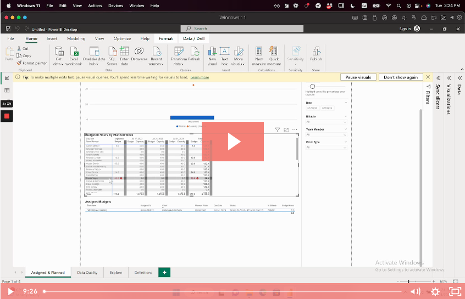This screenshot has height=299, width=465.
Task: Stop the screen recording
Action: point(7,116)
